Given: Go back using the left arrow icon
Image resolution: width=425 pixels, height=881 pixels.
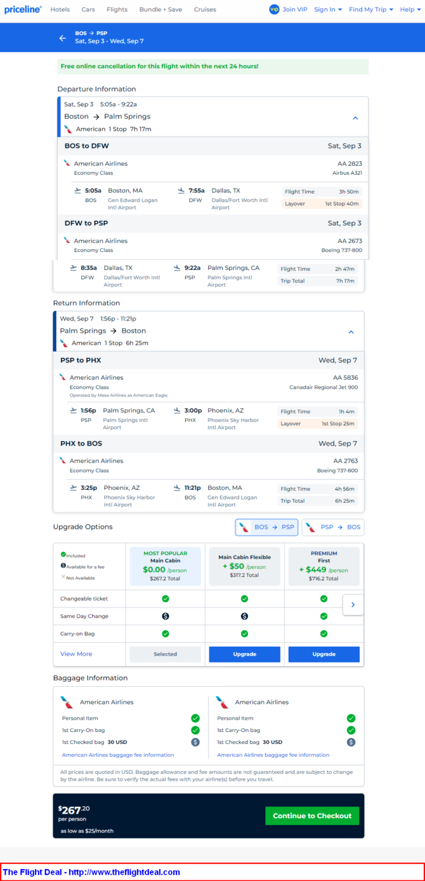Looking at the screenshot, I should click(62, 38).
